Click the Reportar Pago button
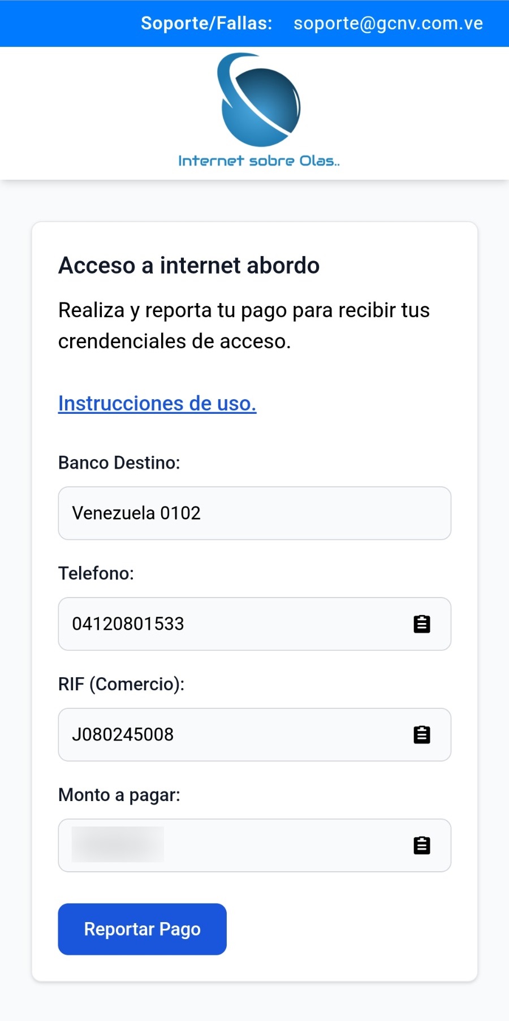 (x=142, y=929)
